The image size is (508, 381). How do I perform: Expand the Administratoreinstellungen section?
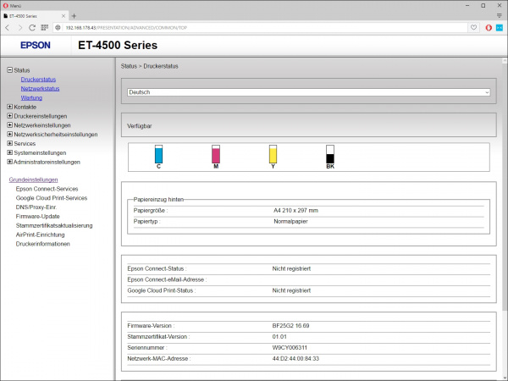9,162
